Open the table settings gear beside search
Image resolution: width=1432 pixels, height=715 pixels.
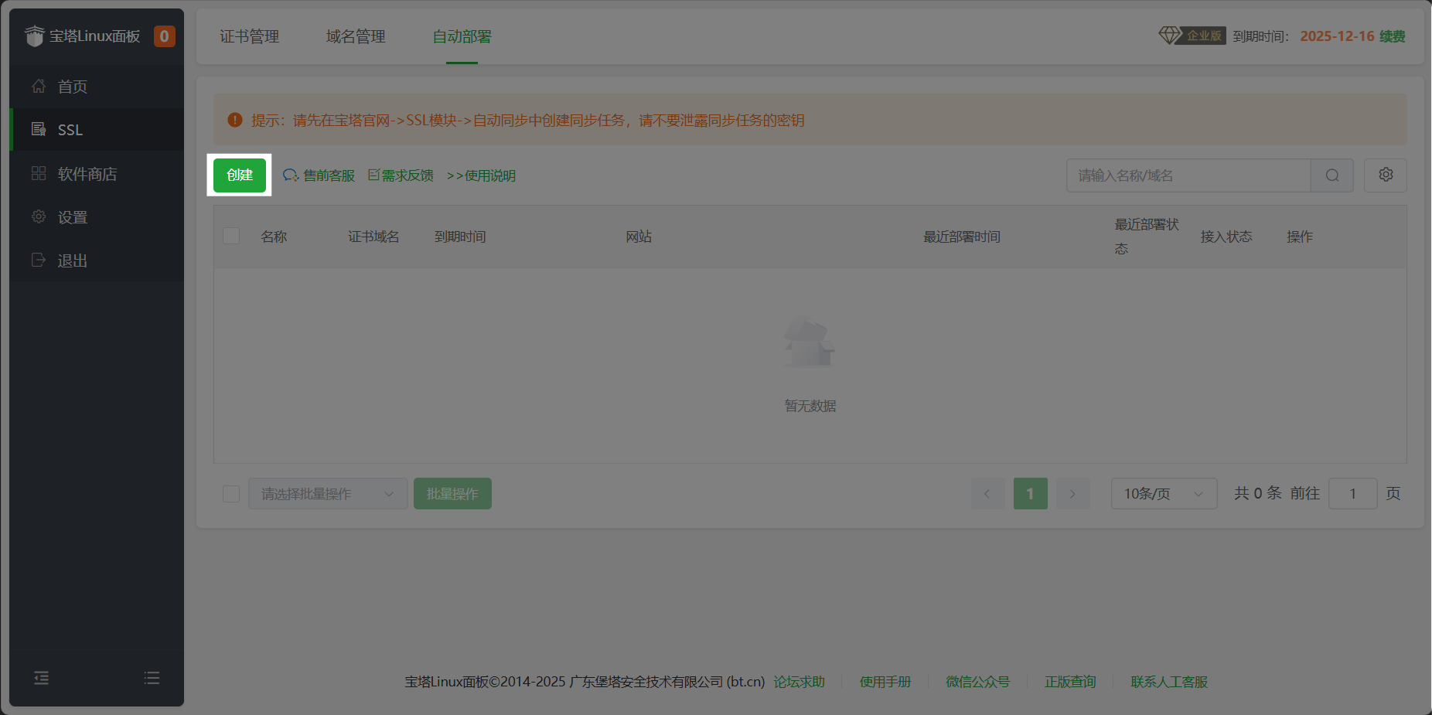tap(1385, 175)
